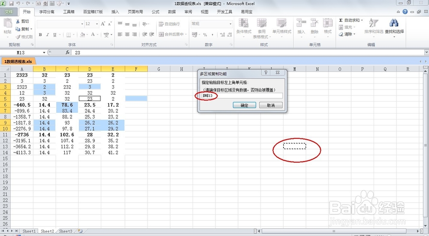This screenshot has height=236, width=429.
Task: Click the Paste (粘贴) clipboard icon
Action: coord(8,24)
